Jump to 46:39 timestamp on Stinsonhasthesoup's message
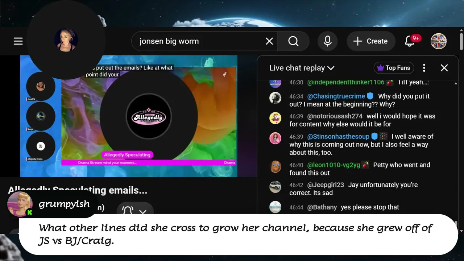This screenshot has width=464, height=261. coord(296,137)
